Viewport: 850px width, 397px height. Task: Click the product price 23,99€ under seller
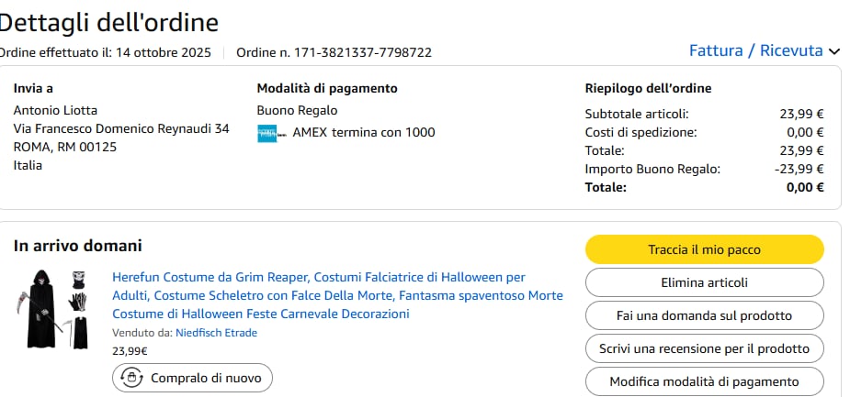click(130, 350)
